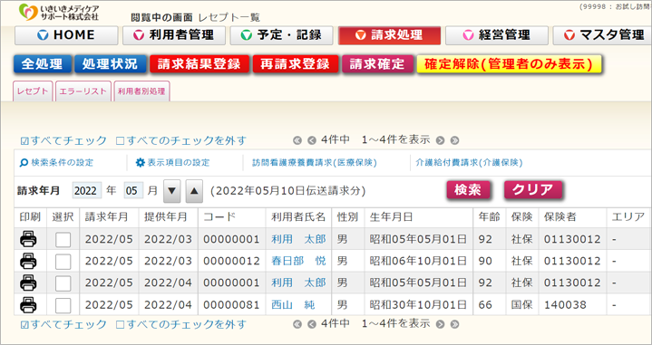Switch to the レセプト tab
The height and width of the screenshot is (345, 652).
click(x=33, y=91)
